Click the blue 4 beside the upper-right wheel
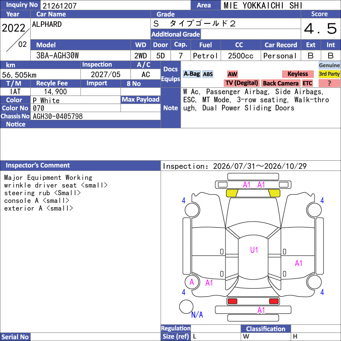 click(x=322, y=200)
